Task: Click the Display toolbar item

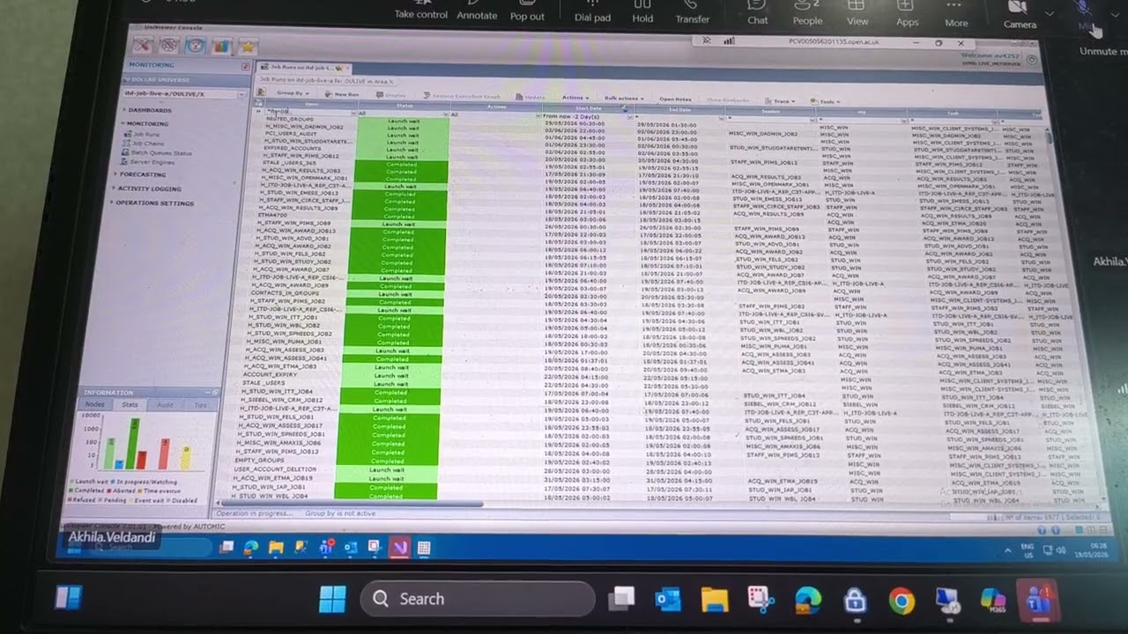Action: click(x=391, y=95)
